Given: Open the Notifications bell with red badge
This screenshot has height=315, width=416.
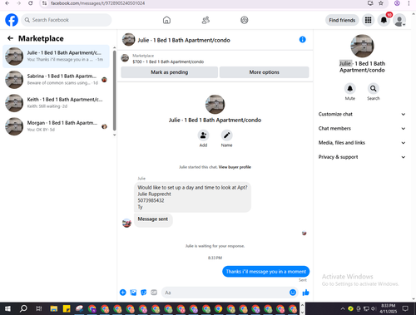Looking at the screenshot, I should pos(384,20).
